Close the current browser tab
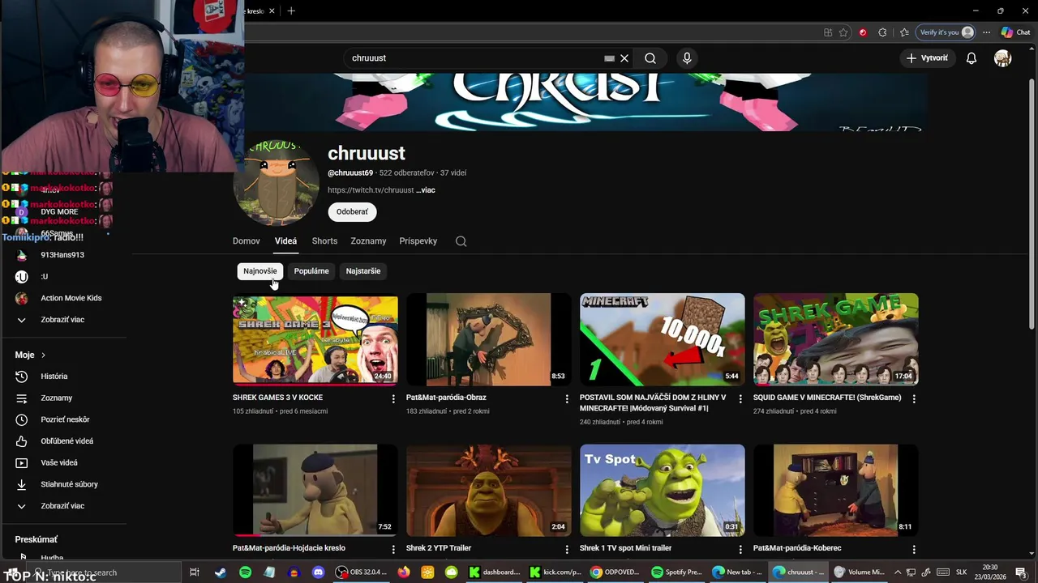 272,11
